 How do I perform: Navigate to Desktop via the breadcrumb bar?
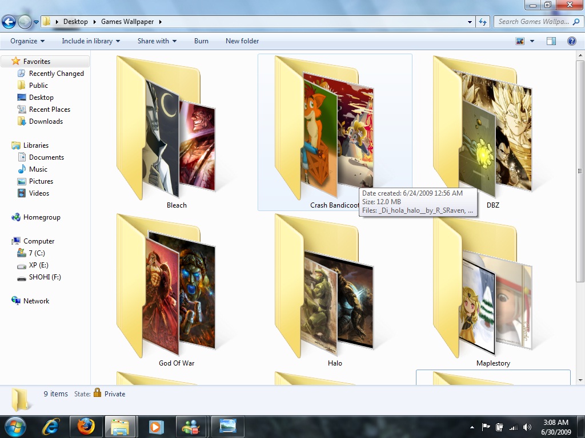(75, 21)
